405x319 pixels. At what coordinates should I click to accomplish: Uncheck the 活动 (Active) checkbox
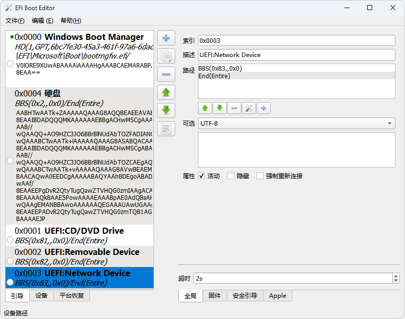coord(201,176)
